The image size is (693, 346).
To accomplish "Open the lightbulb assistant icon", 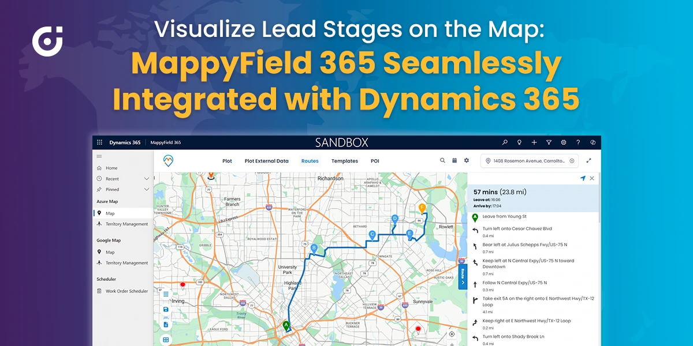I will [519, 142].
